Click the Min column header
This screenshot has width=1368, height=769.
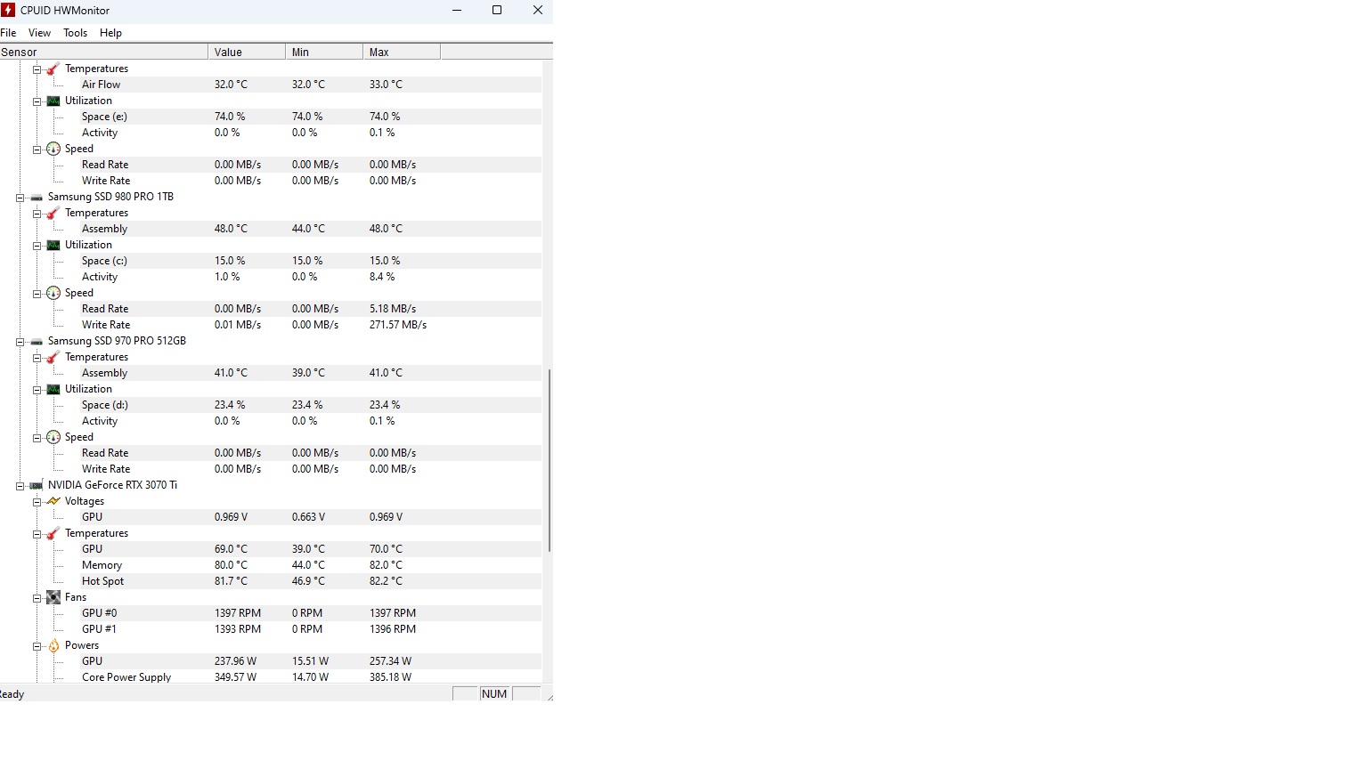[x=324, y=52]
